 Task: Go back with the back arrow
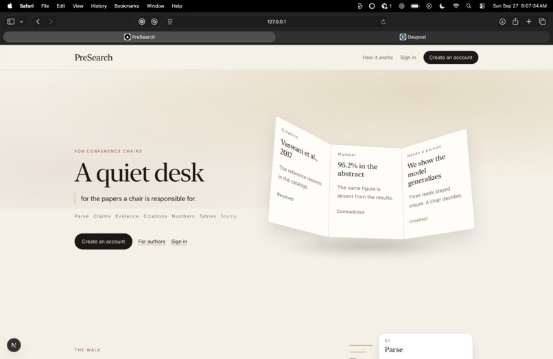tap(38, 21)
